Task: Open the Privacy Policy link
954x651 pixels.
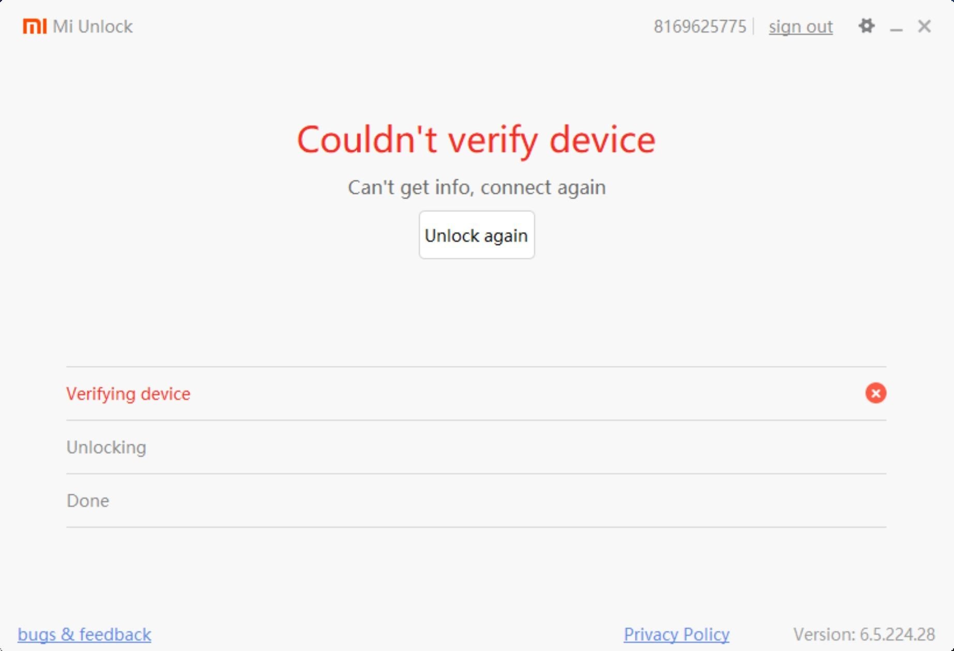Action: click(676, 634)
